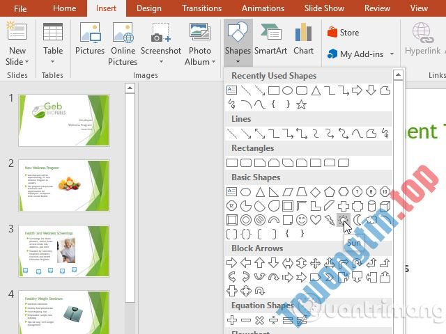Open the Slide Show tab
The height and width of the screenshot is (334, 446).
(x=324, y=8)
